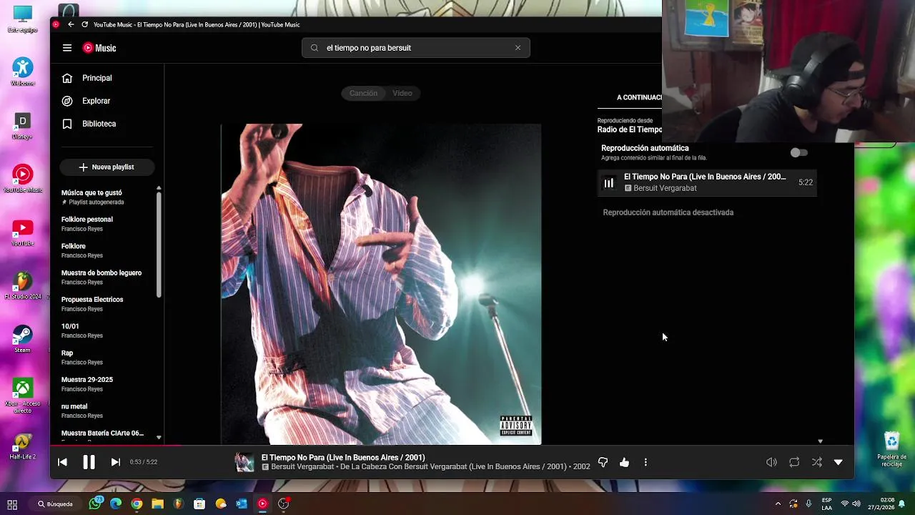Skip to the next track

point(115,462)
